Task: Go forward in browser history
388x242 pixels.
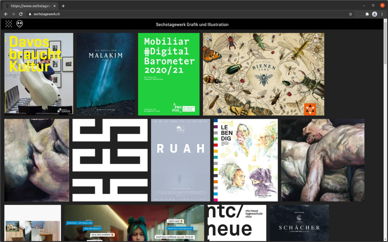Action: pos(13,14)
